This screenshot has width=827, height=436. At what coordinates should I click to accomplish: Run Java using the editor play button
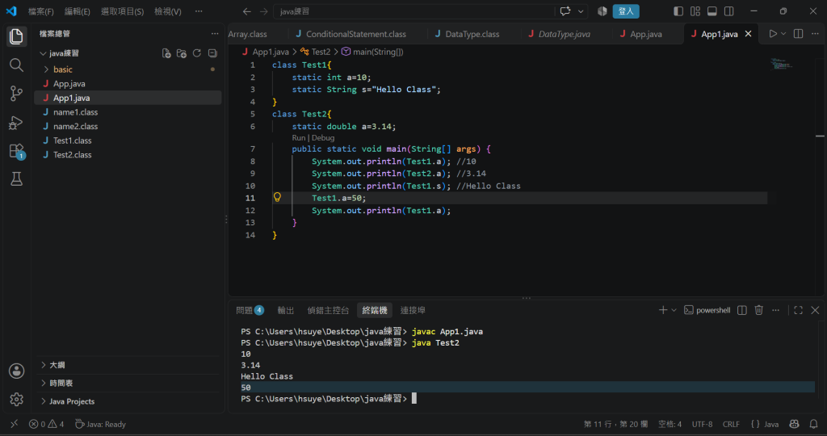click(773, 34)
